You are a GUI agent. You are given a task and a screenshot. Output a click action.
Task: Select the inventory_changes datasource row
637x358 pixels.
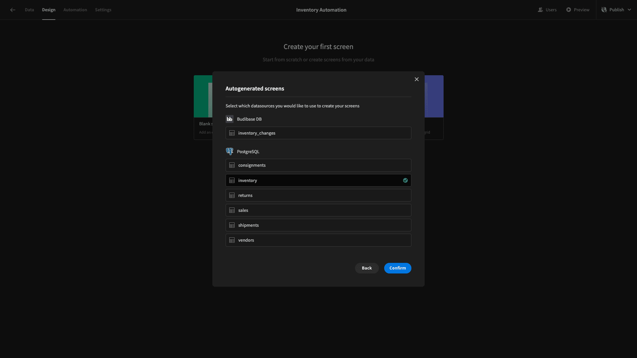click(318, 133)
